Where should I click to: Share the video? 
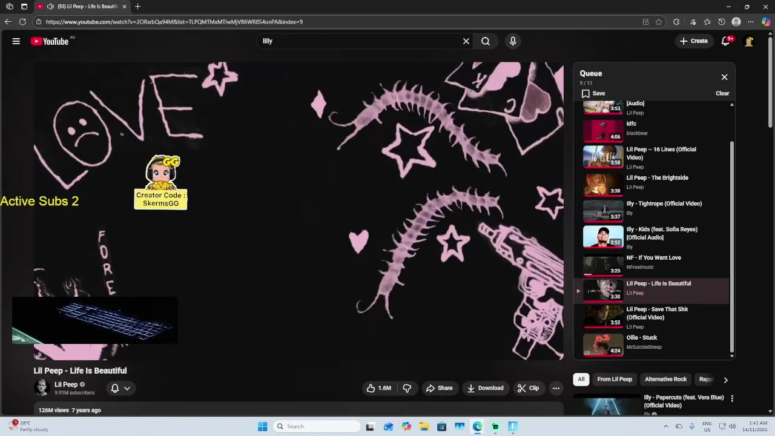pos(440,388)
